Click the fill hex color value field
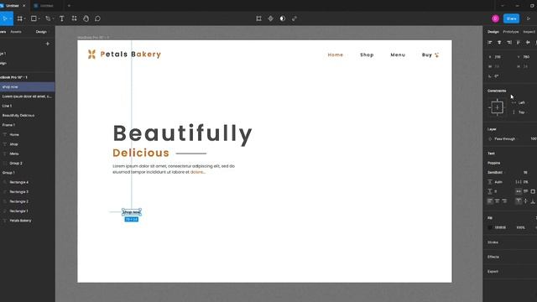 (500, 227)
